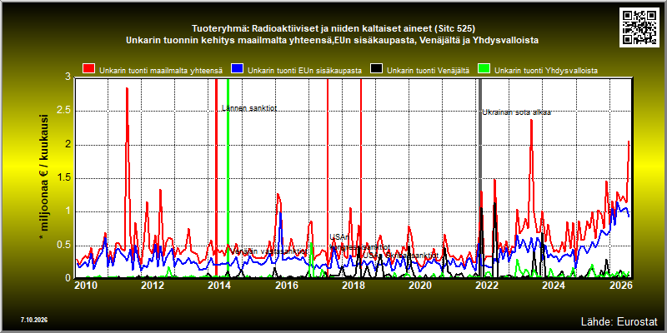Image resolution: width=667 pixels, height=333 pixels.
Task: Click the Ukrainan sota alkaa annotation
Action: [x=516, y=112]
